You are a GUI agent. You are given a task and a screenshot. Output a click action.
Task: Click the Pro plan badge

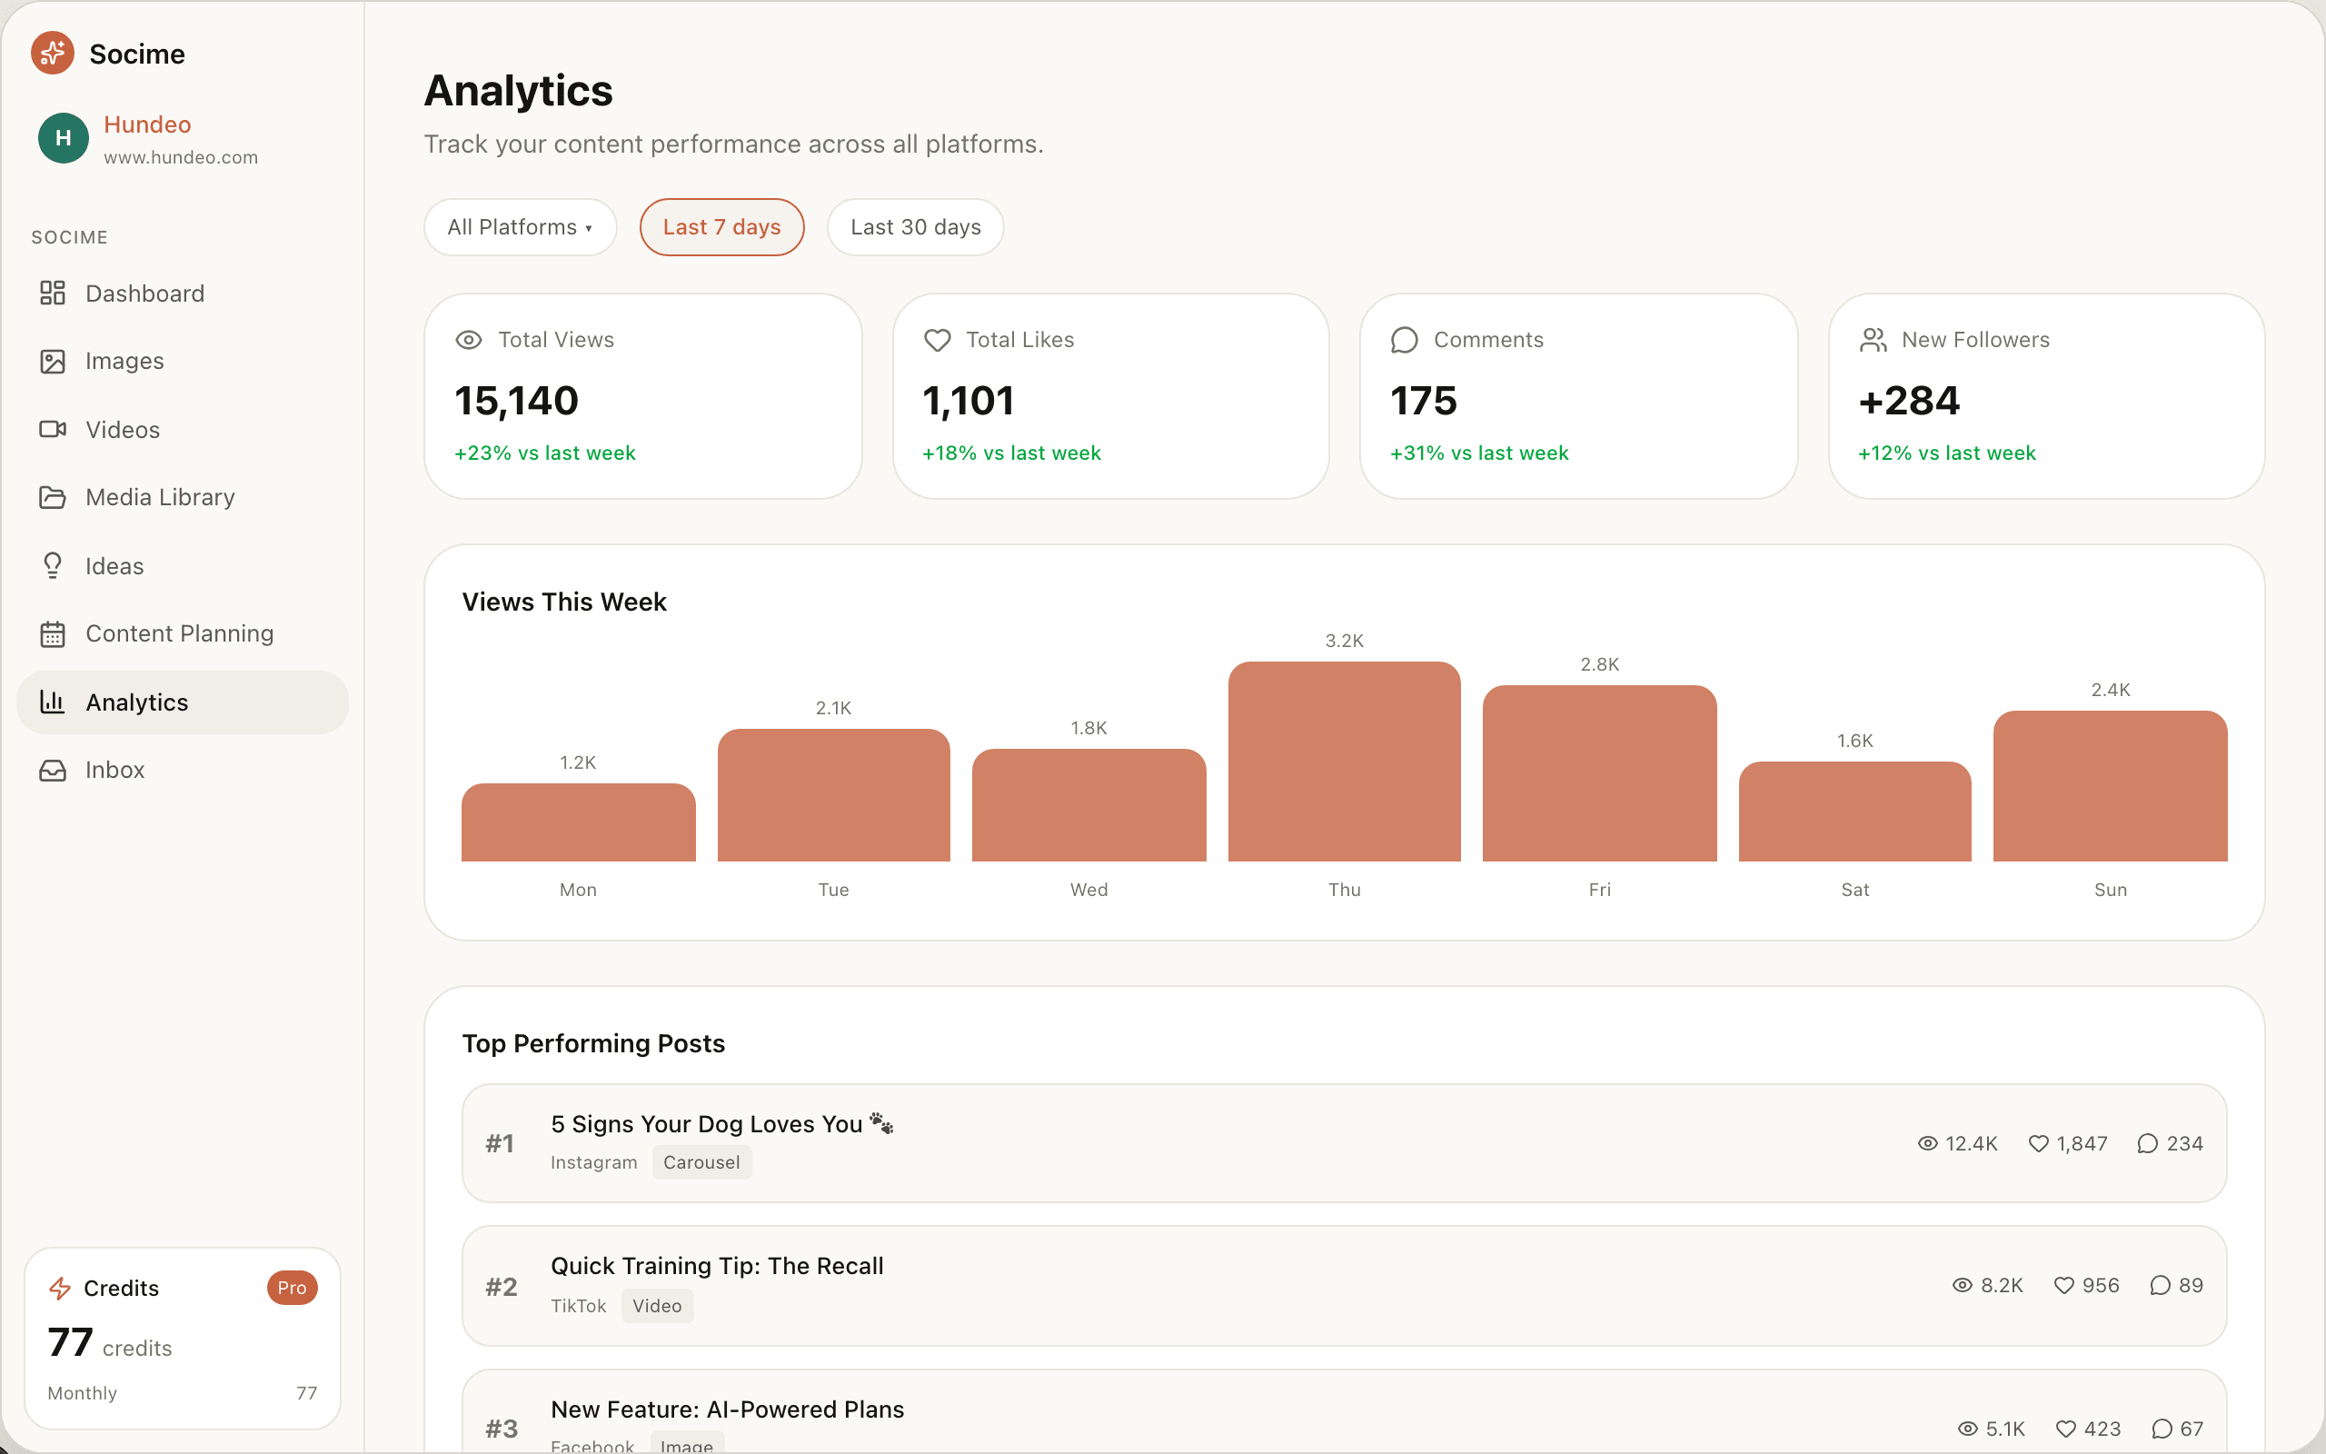292,1288
